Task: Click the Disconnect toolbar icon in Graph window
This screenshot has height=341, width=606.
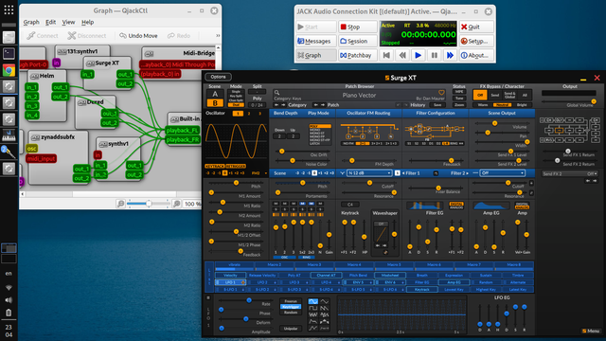Action: coord(86,36)
